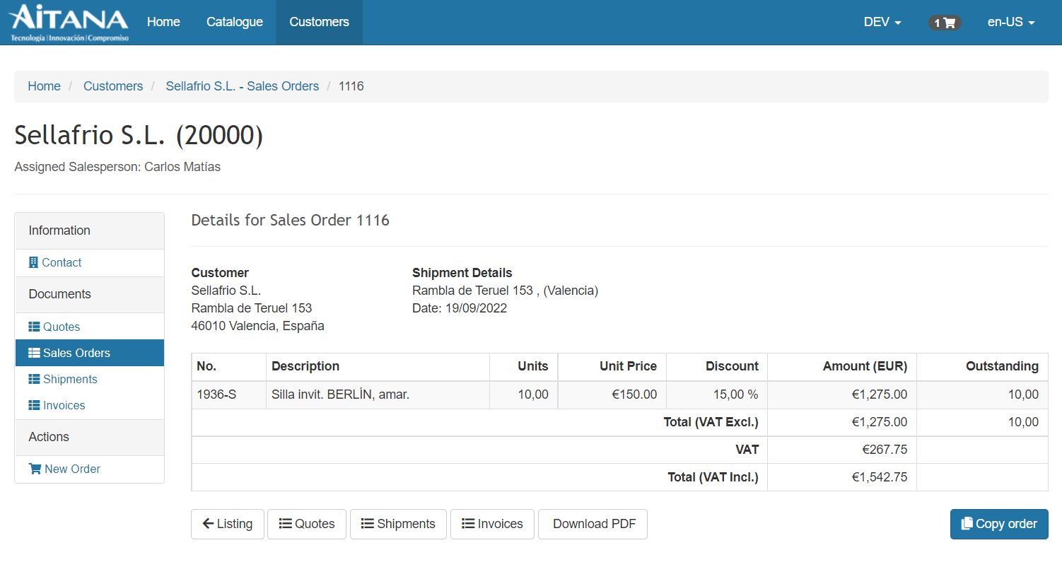The image size is (1062, 579).
Task: Click the Shipment Details heading
Action: point(462,273)
